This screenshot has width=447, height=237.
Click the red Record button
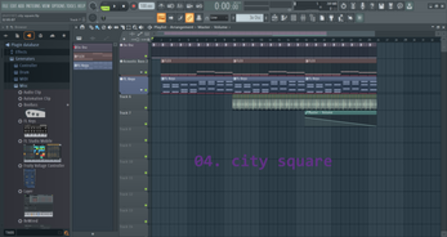[x=134, y=6]
